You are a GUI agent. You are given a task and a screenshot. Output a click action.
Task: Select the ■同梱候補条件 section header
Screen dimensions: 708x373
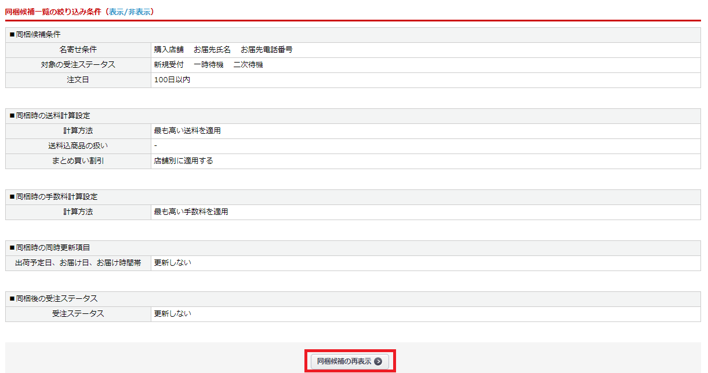(353, 35)
